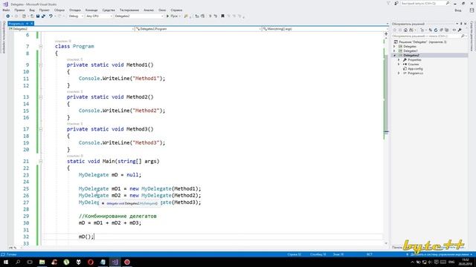Open the Отладка menu
The image size is (476, 267).
click(74, 10)
